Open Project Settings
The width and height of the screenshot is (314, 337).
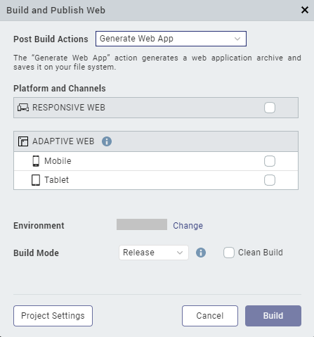pos(53,316)
